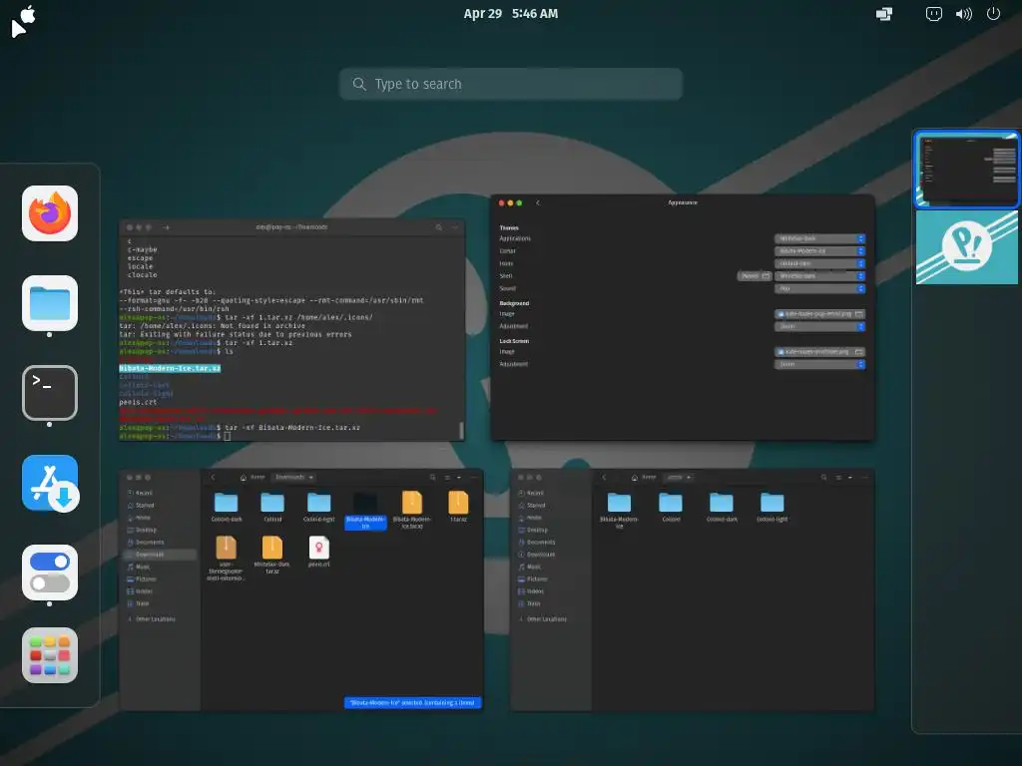1022x766 pixels.
Task: Open view options arrow in Downloads Files window
Action: coord(459,478)
